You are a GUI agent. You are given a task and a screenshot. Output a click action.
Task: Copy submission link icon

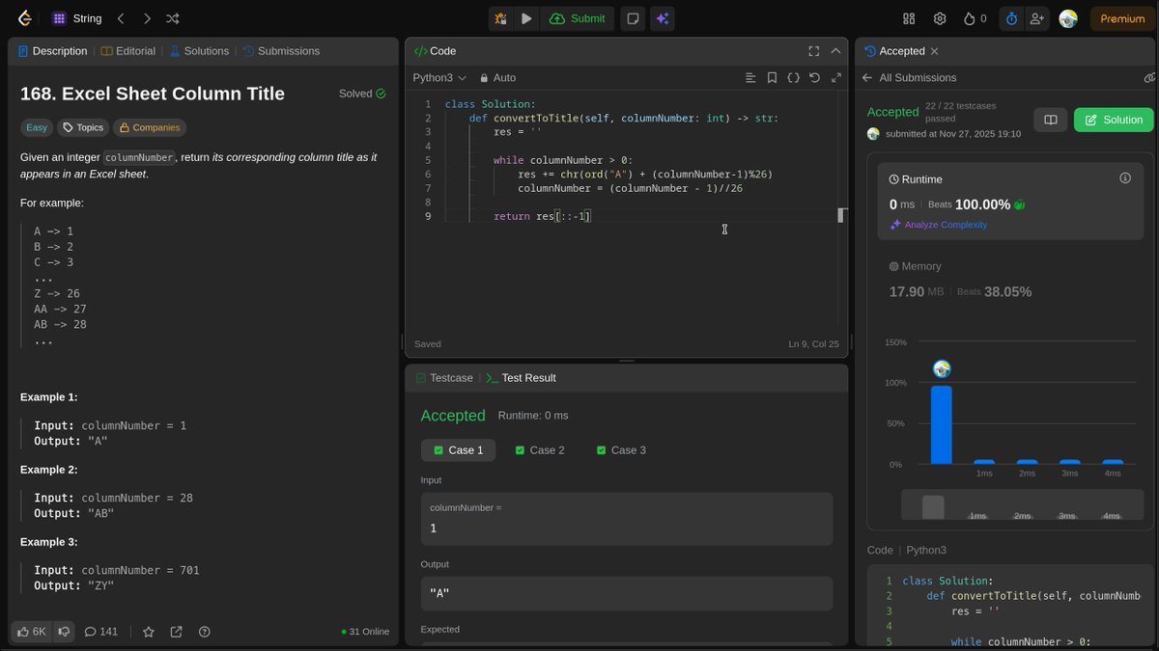tap(1149, 77)
